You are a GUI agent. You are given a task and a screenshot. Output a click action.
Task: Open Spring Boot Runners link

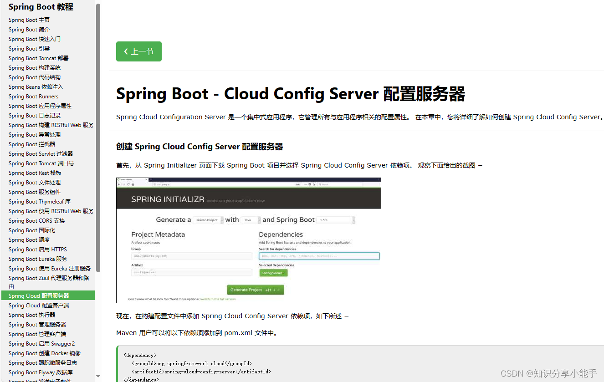click(x=34, y=97)
